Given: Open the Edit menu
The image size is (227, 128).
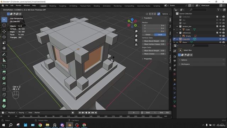Looking at the screenshot, I should [12, 6].
